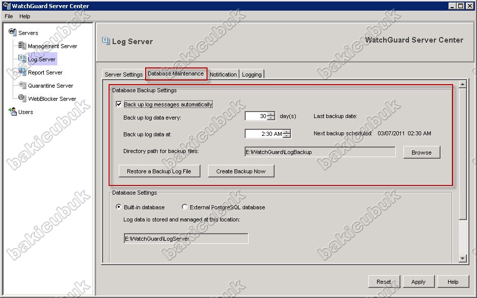The image size is (477, 298).
Task: Increase backup interval days spinner
Action: coord(271,114)
